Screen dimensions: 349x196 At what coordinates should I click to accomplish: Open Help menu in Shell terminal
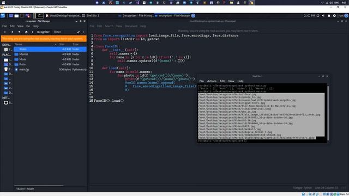[x=240, y=81]
